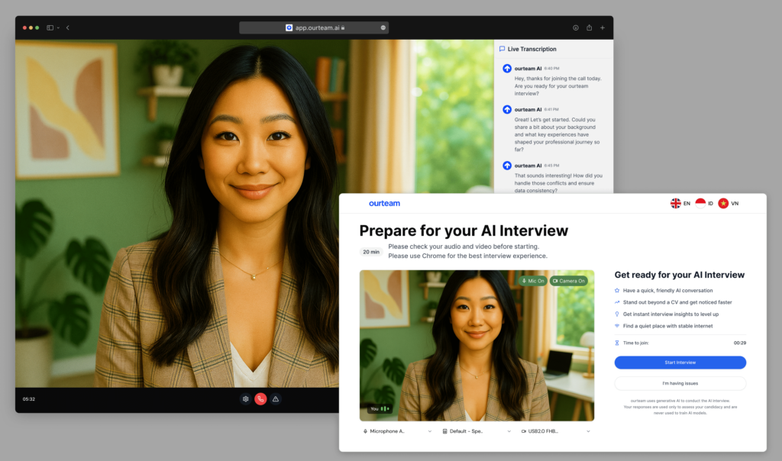Viewport: 782px width, 461px height.
Task: Click the Safari sidebar icon
Action: 50,27
